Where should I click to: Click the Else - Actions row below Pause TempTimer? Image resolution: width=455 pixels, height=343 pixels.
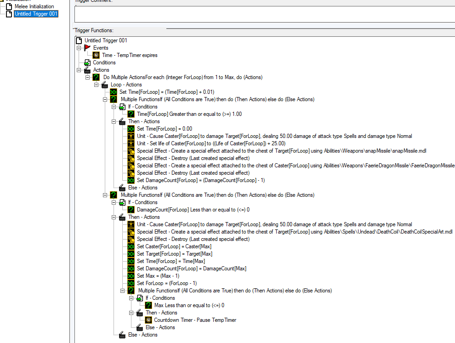(160, 327)
